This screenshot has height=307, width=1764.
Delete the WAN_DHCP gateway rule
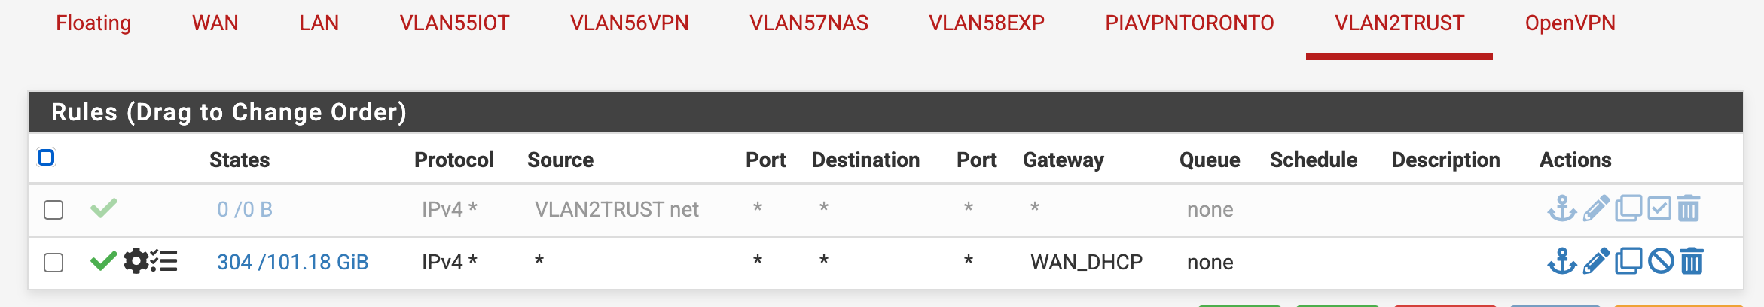pos(1692,261)
